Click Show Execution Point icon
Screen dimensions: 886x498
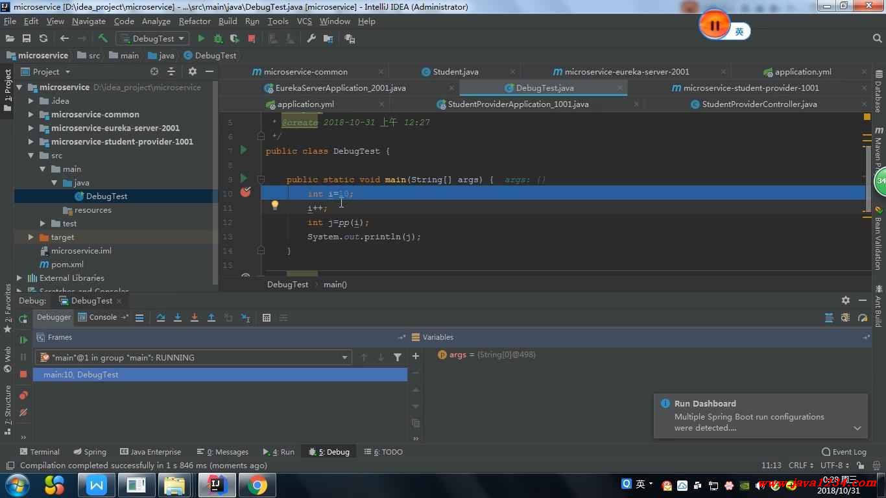click(139, 318)
